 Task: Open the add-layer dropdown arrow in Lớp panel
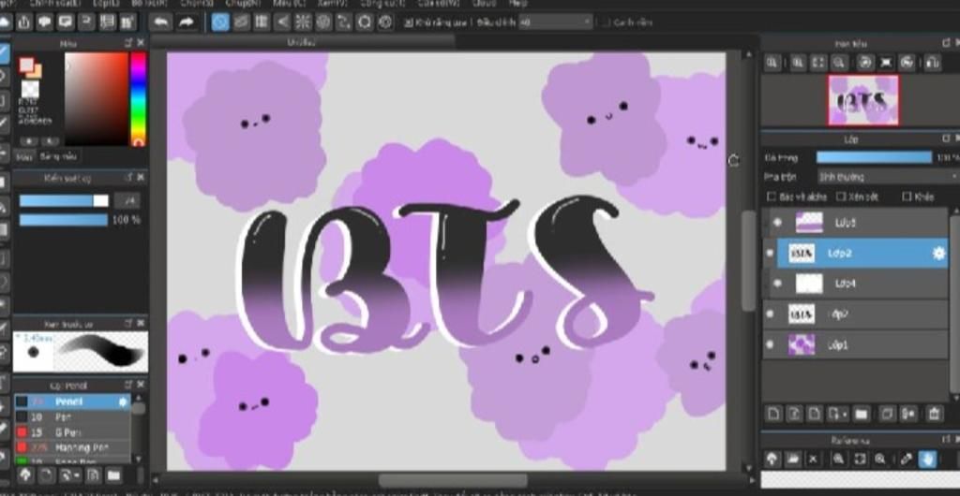(845, 415)
